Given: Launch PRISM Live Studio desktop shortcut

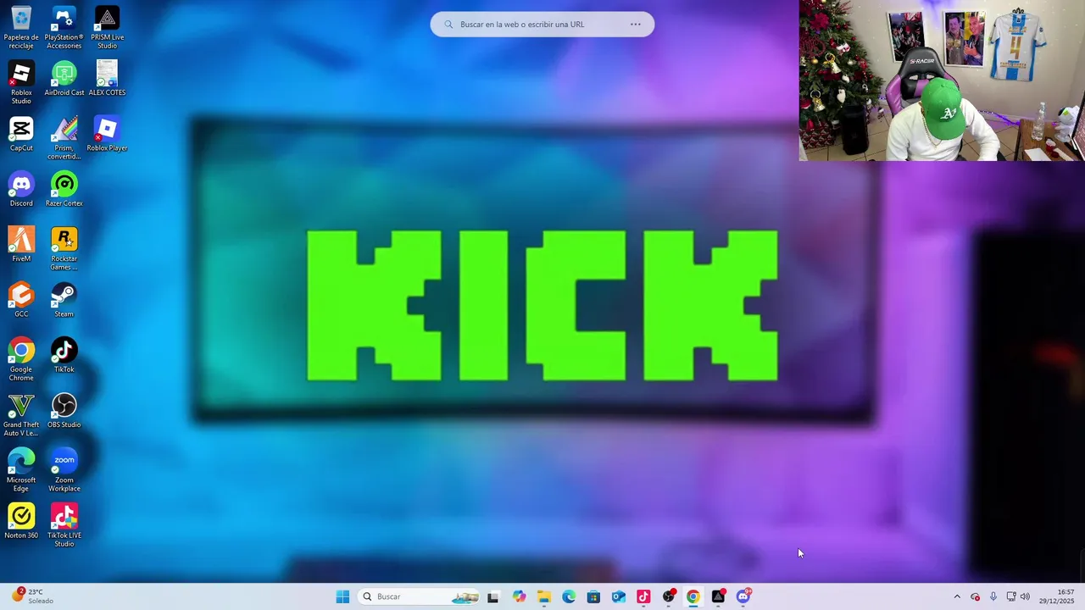Looking at the screenshot, I should (107, 28).
